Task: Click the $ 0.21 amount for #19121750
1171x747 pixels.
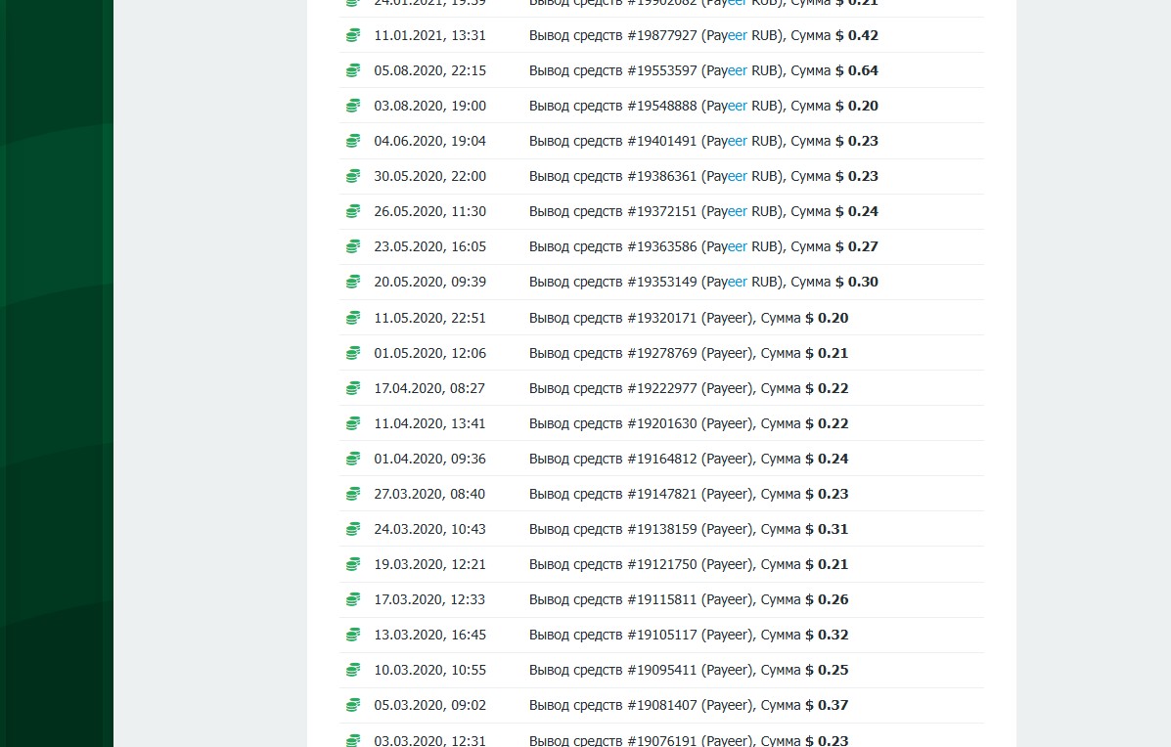Action: (x=827, y=564)
